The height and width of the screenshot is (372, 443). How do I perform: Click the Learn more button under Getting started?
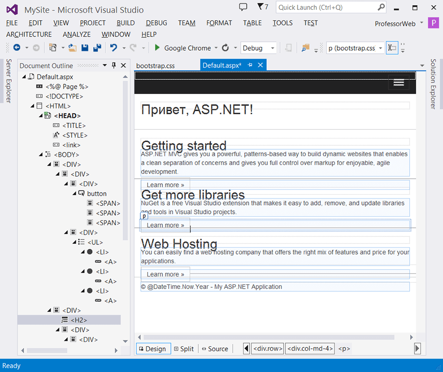(x=165, y=185)
